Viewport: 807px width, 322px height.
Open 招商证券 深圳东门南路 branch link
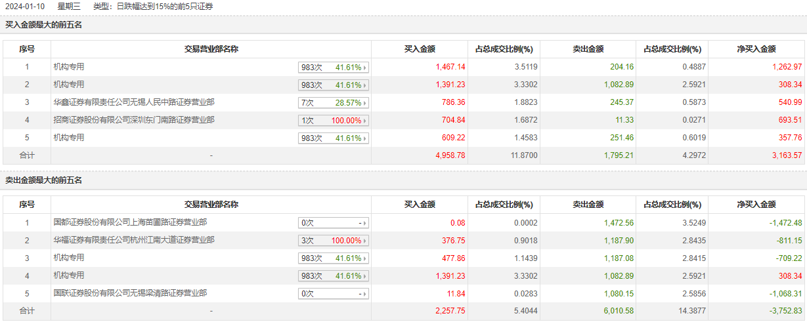(x=133, y=120)
